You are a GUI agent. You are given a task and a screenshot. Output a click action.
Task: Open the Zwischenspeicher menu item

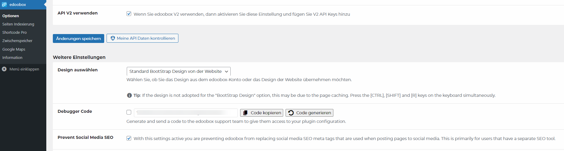point(17,41)
